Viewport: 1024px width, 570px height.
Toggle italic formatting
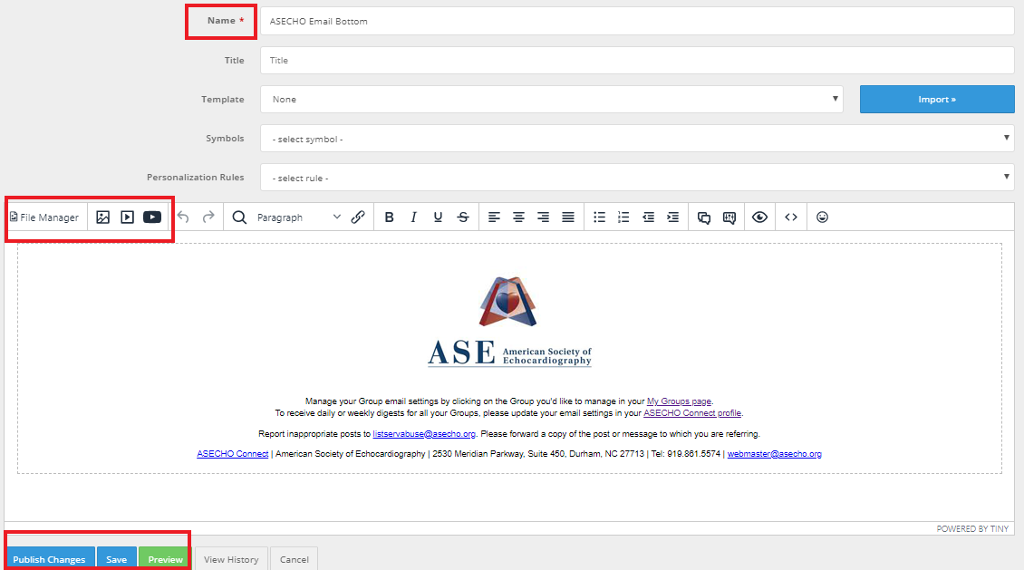[413, 217]
